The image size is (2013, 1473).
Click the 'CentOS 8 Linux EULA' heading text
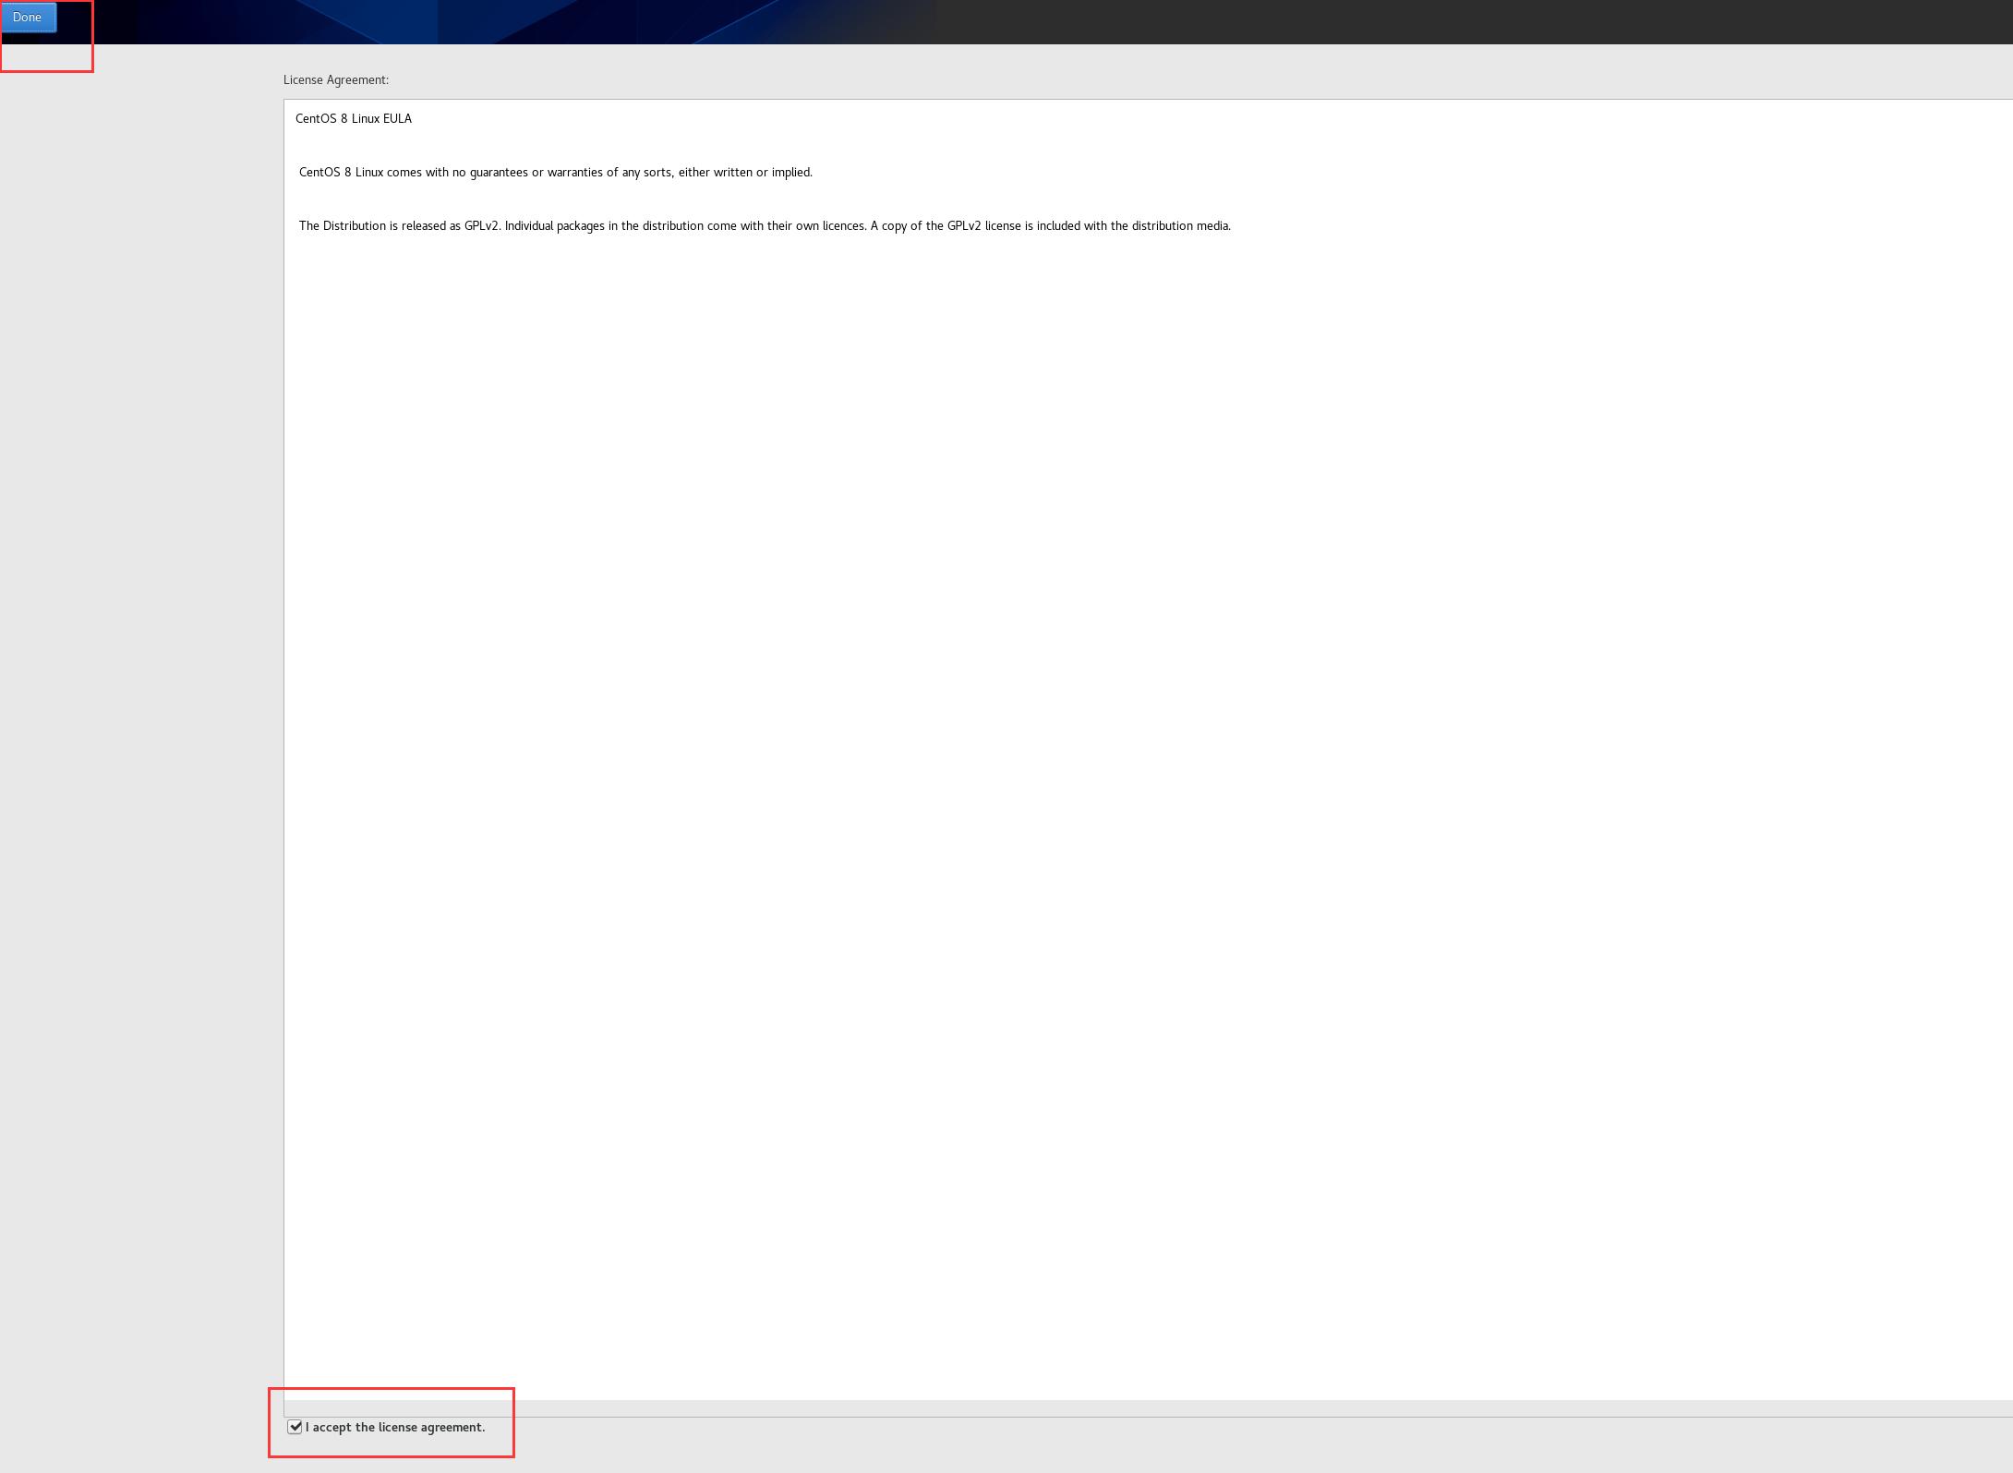pyautogui.click(x=354, y=118)
